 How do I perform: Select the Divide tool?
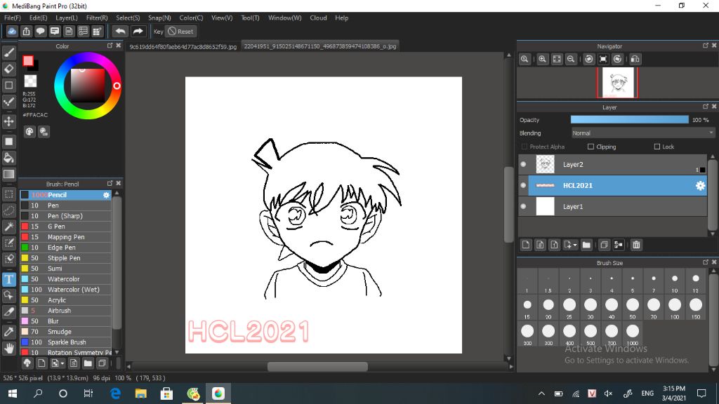[8, 312]
